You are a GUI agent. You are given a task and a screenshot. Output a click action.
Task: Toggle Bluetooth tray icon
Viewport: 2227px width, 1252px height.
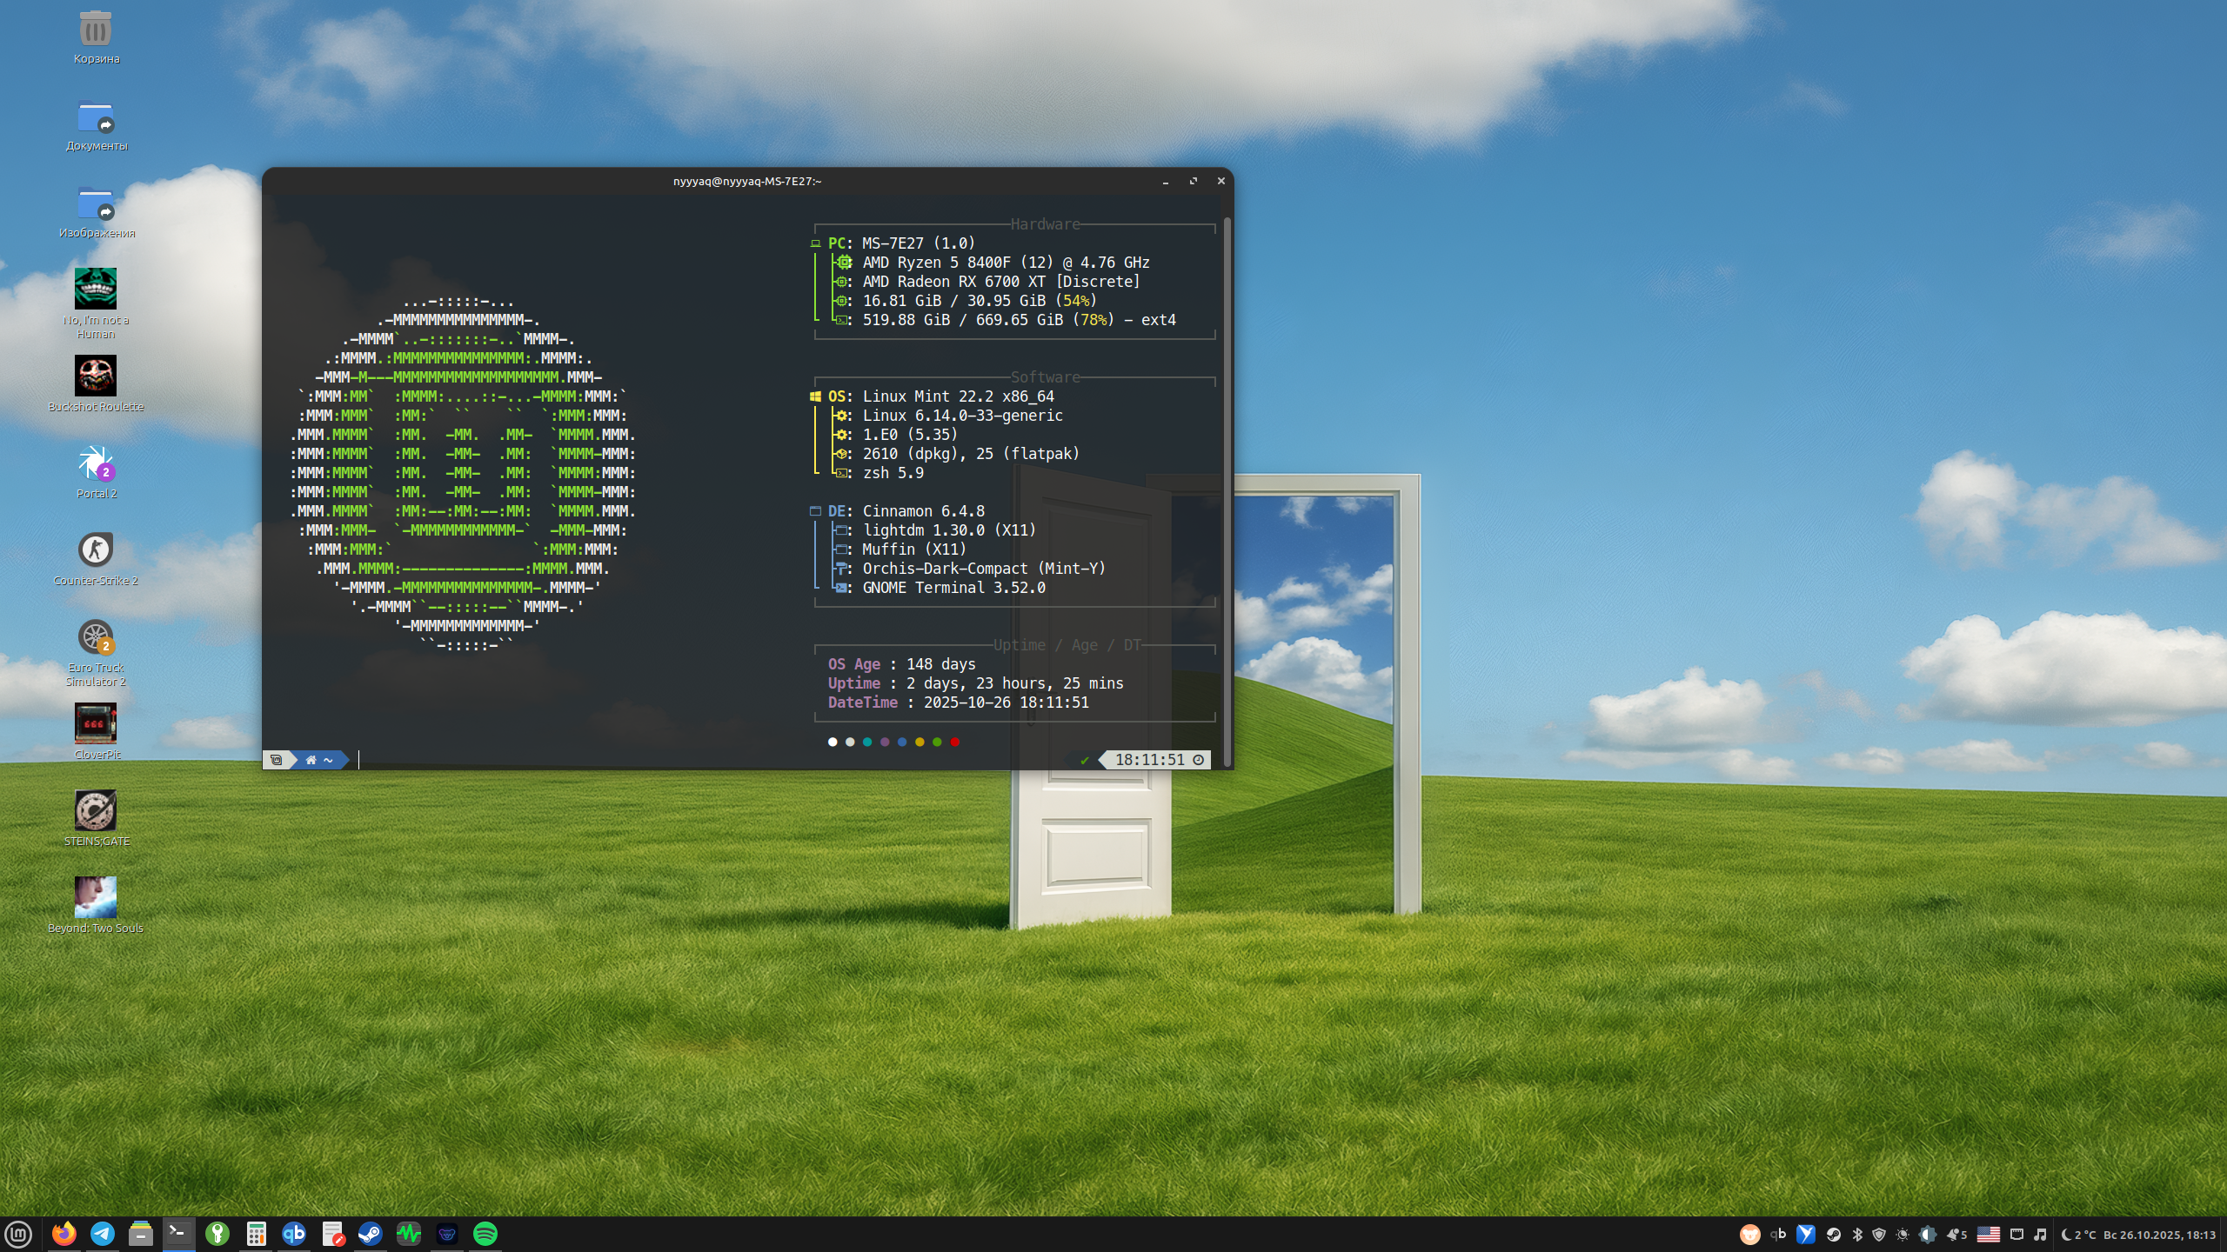click(x=1857, y=1235)
